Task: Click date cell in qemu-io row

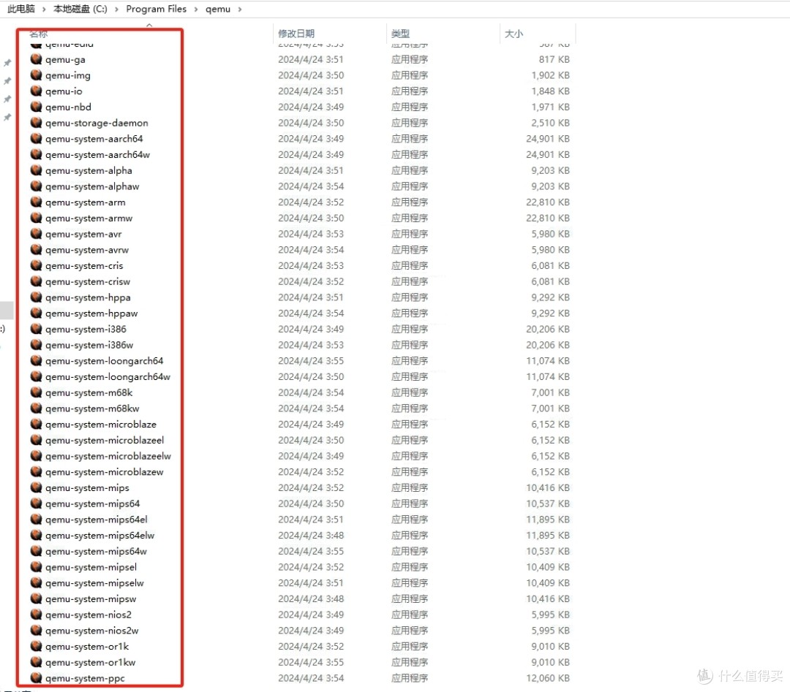Action: point(311,91)
